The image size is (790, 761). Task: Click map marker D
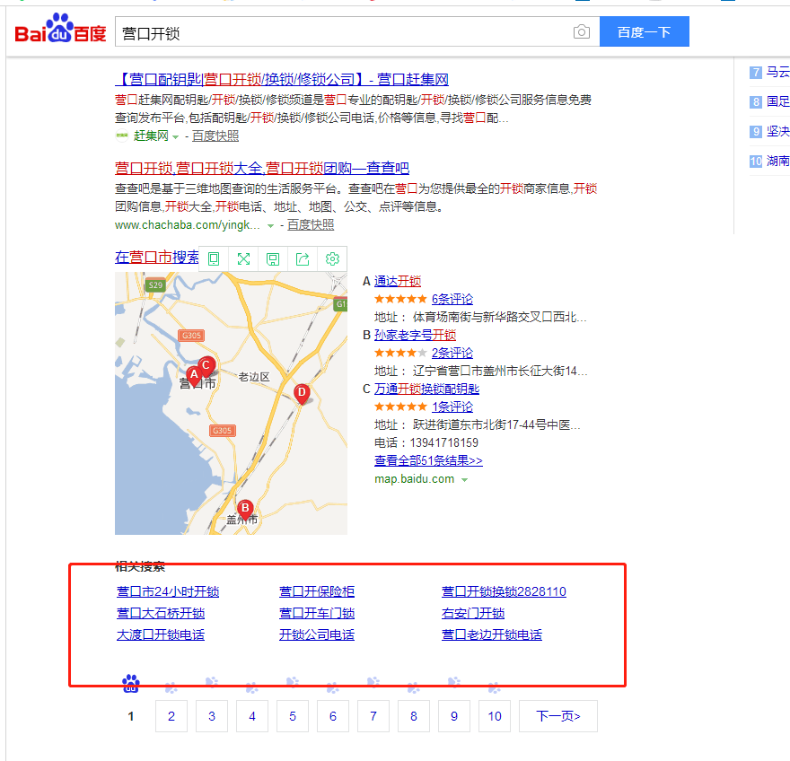[302, 393]
